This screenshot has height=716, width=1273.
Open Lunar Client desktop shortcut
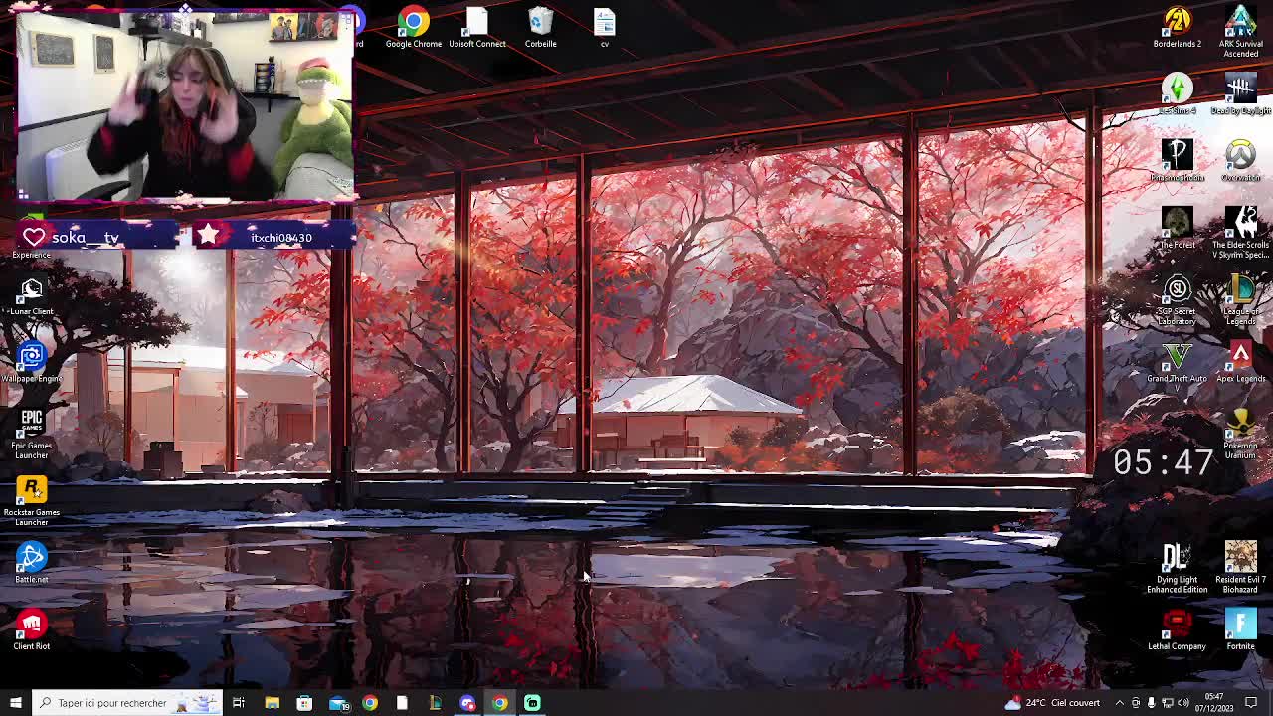[31, 295]
